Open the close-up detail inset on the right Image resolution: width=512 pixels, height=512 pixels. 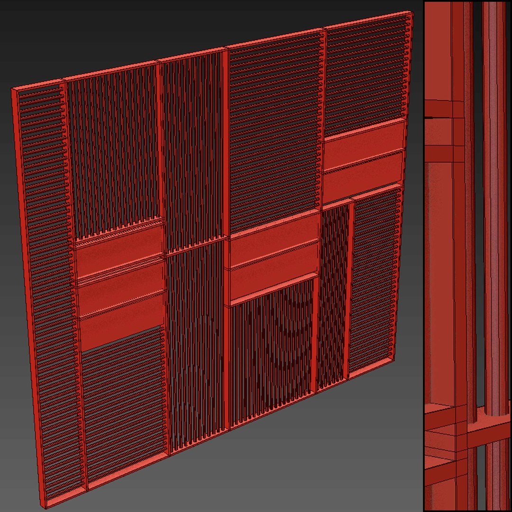click(x=467, y=256)
